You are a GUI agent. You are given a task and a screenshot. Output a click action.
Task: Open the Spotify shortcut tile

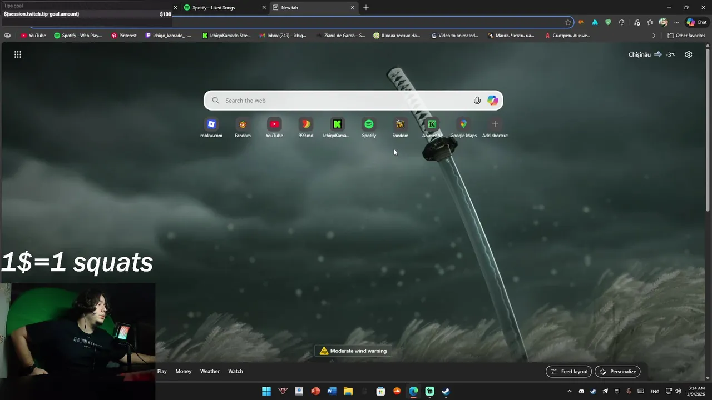pyautogui.click(x=369, y=128)
